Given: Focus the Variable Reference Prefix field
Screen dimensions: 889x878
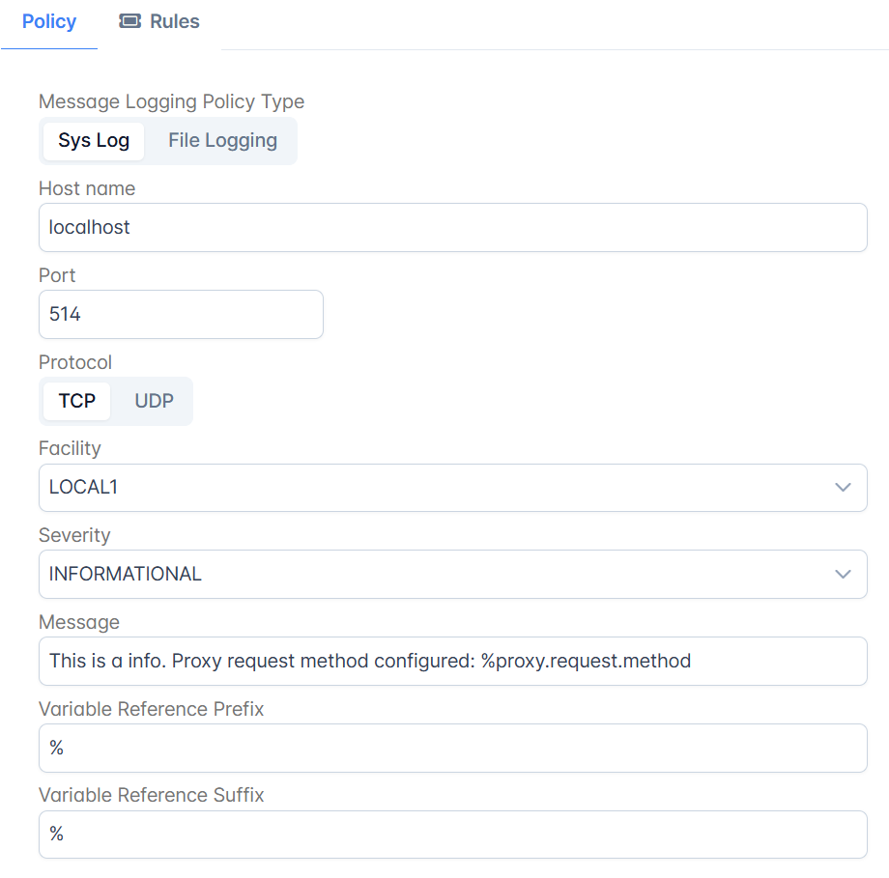Looking at the screenshot, I should 453,748.
